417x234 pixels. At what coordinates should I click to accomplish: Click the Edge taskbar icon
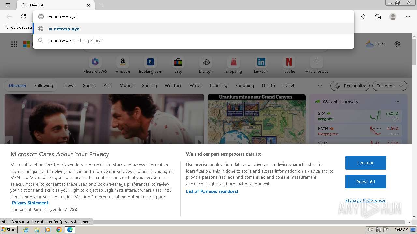click(70, 230)
